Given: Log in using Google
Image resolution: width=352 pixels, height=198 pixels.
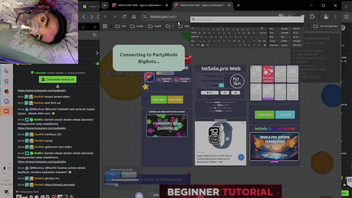Looking at the screenshot, I should 182,80.
